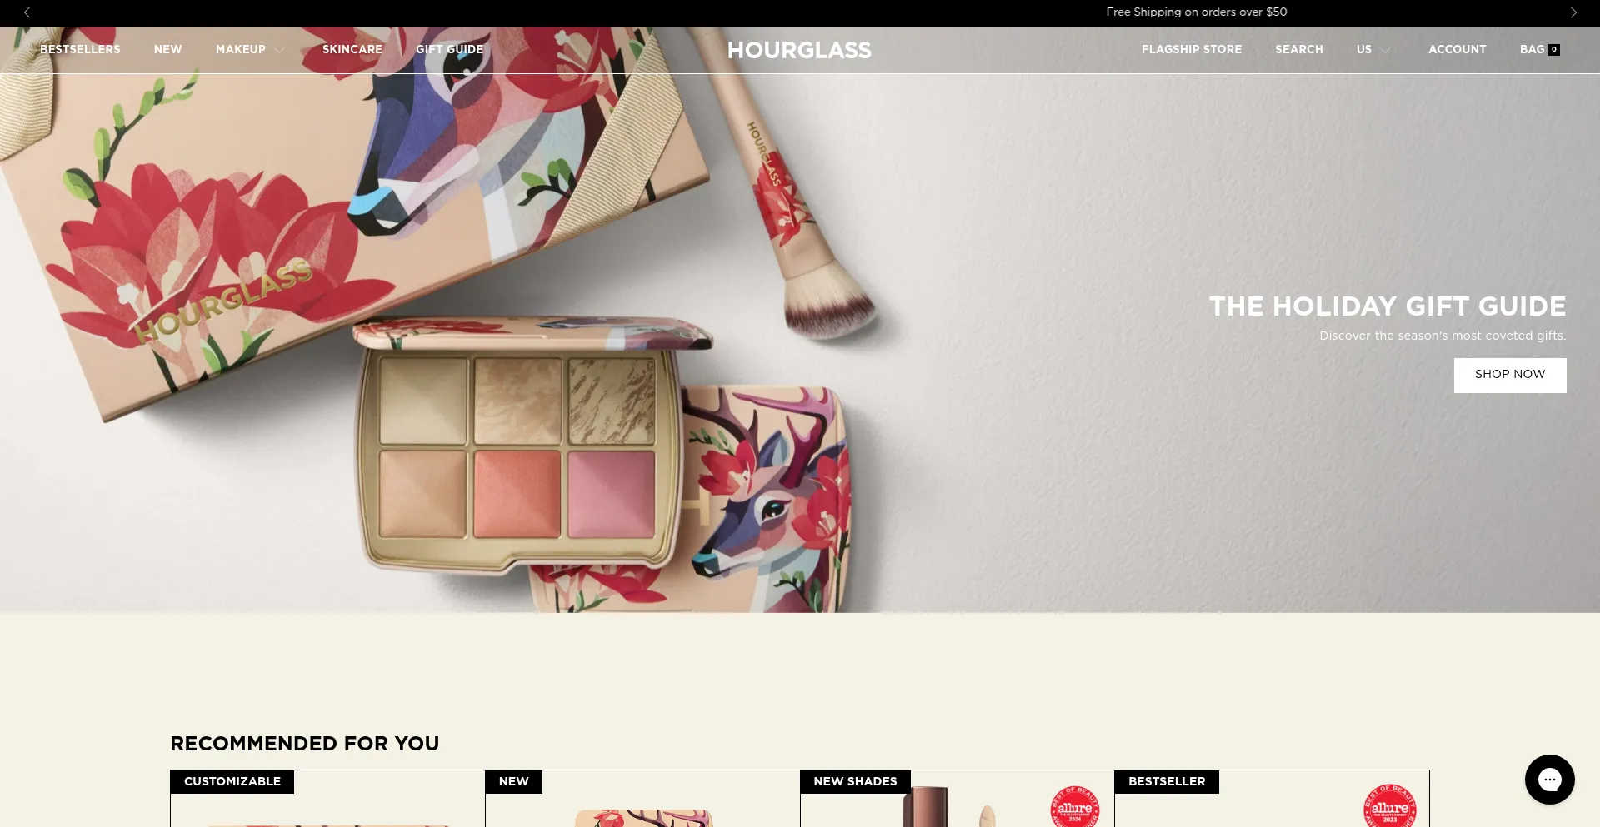Open the Bestsellers menu item

point(80,50)
